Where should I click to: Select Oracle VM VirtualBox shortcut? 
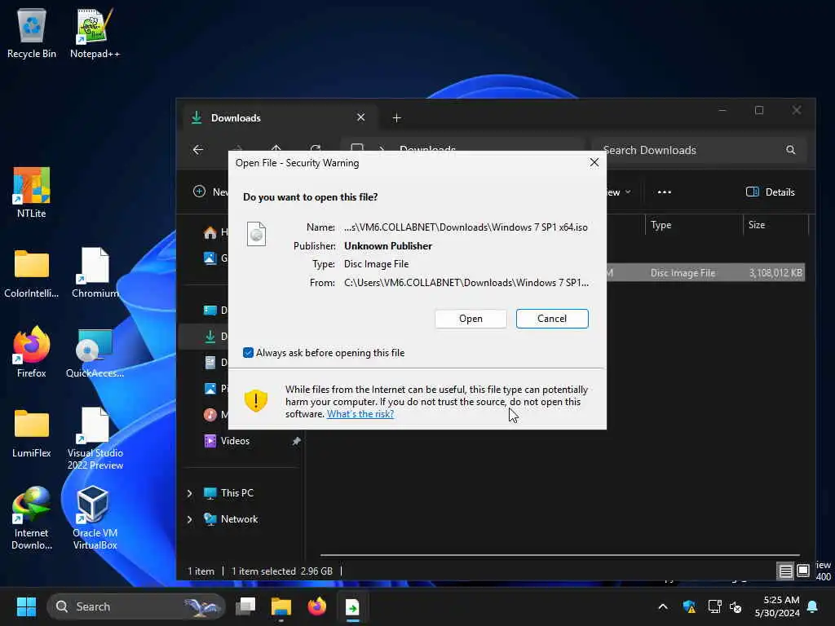95,518
